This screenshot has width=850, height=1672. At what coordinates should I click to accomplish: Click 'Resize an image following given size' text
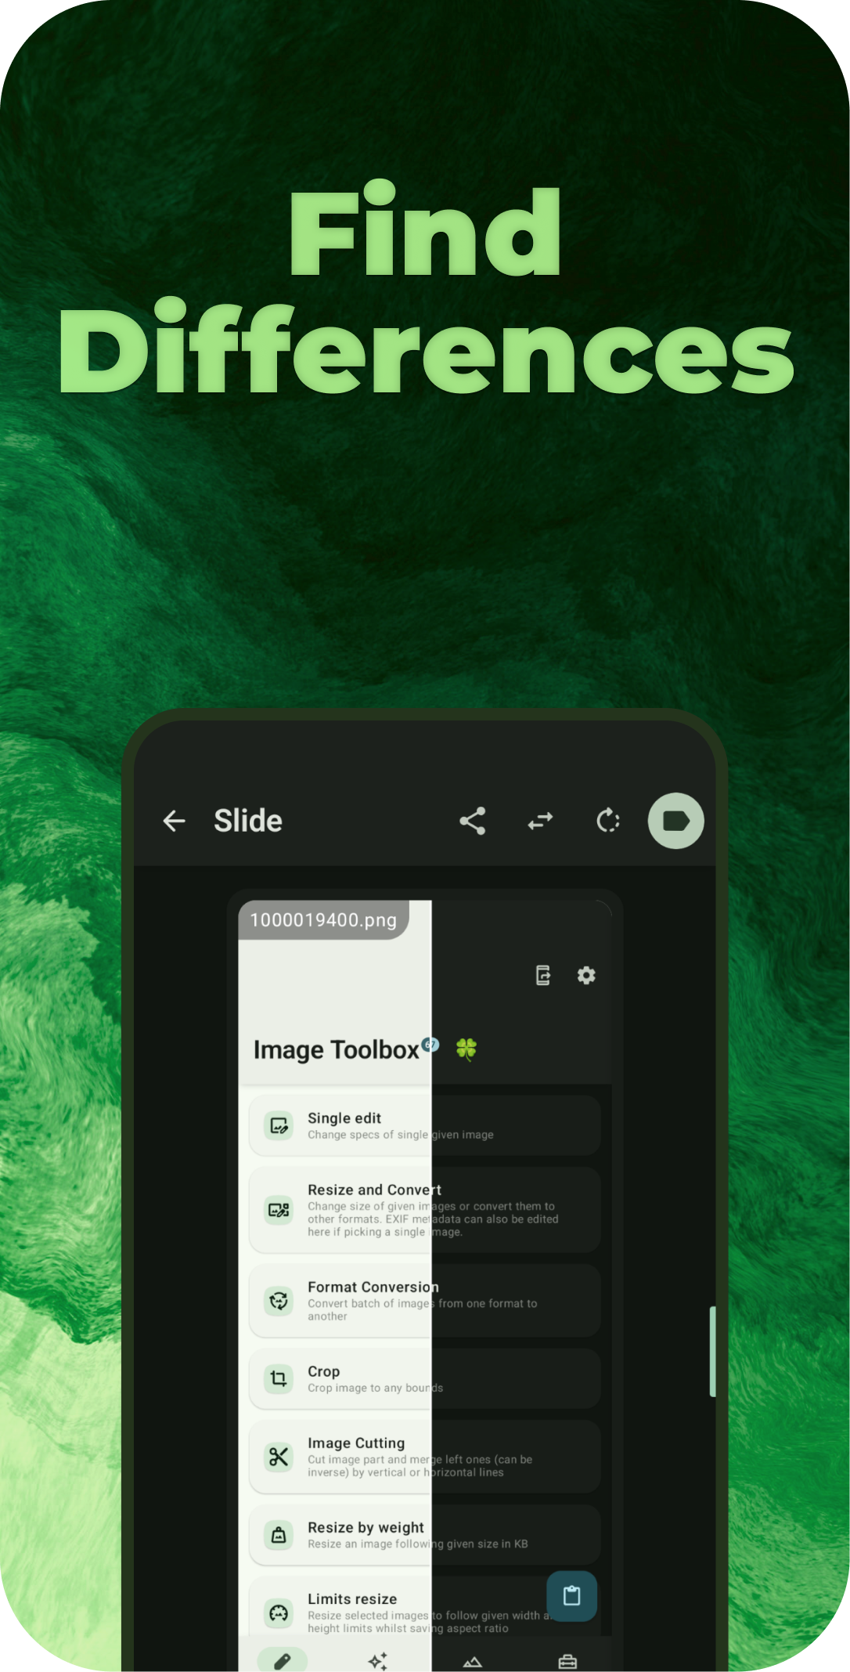coord(417,1544)
